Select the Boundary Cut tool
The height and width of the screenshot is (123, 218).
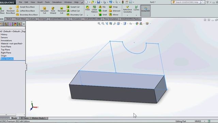74,15
